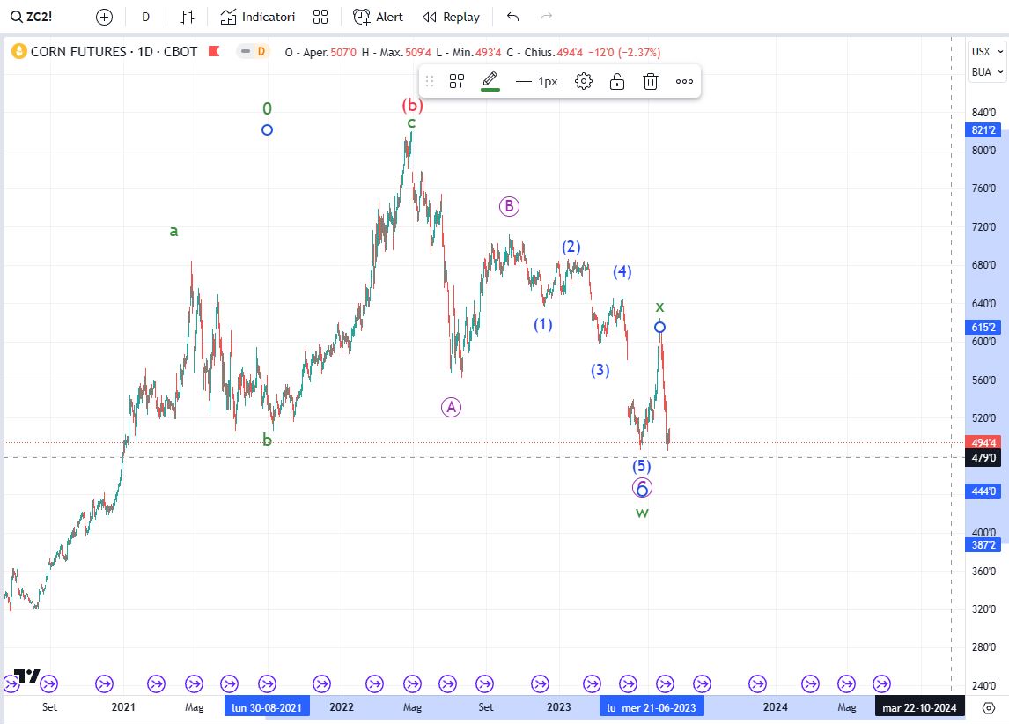The height and width of the screenshot is (724, 1009).
Task: Click the circled A wave label
Action: (451, 407)
